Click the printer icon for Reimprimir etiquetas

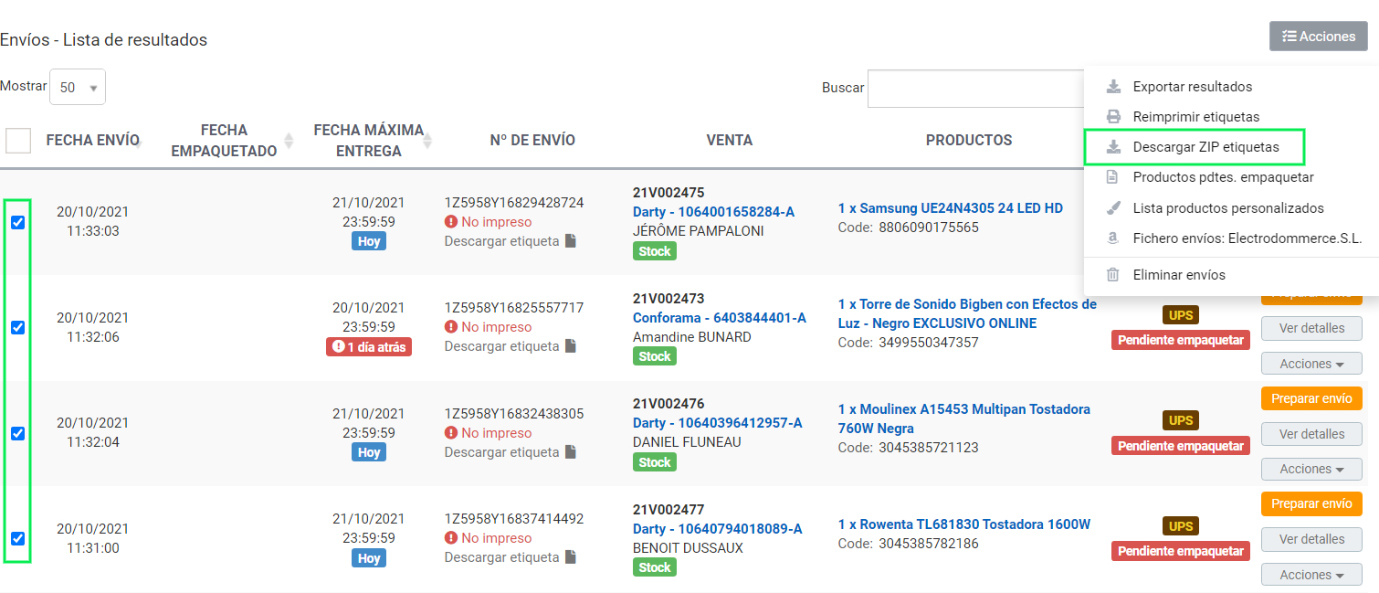click(1113, 117)
